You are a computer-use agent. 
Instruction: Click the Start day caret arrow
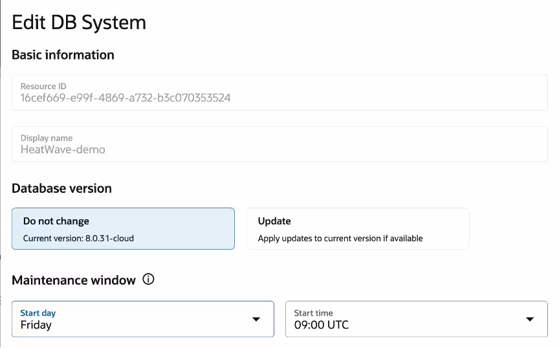(x=256, y=320)
